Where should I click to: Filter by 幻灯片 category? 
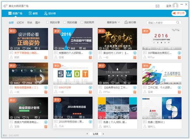tap(20, 23)
